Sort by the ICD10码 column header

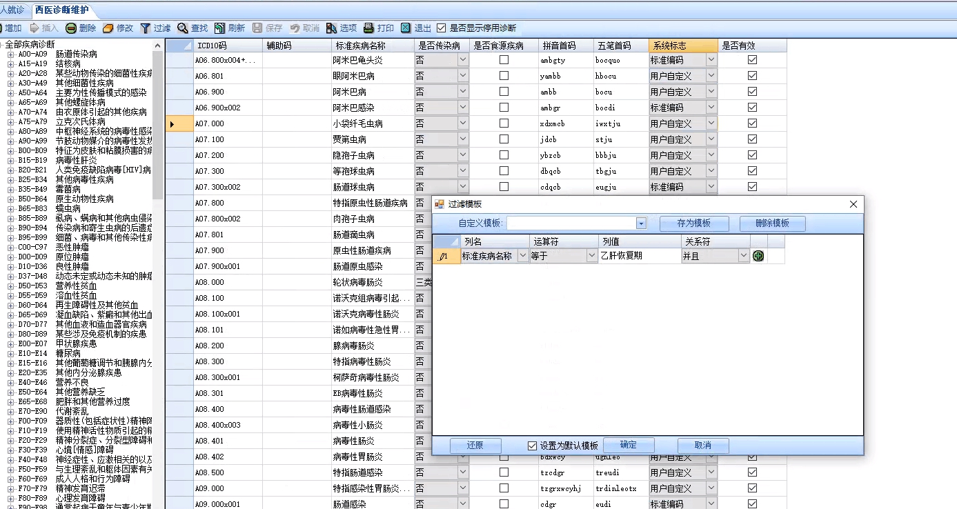pyautogui.click(x=228, y=46)
